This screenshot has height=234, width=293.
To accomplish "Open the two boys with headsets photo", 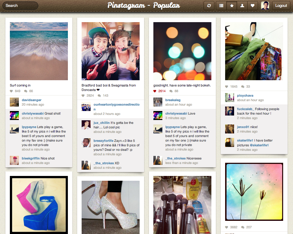I will [x=111, y=51].
